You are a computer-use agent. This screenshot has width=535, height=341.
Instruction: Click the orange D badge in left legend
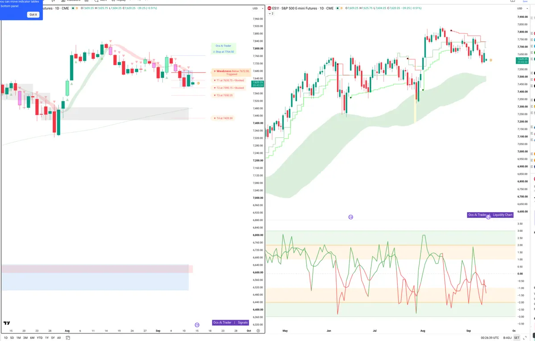[77, 8]
